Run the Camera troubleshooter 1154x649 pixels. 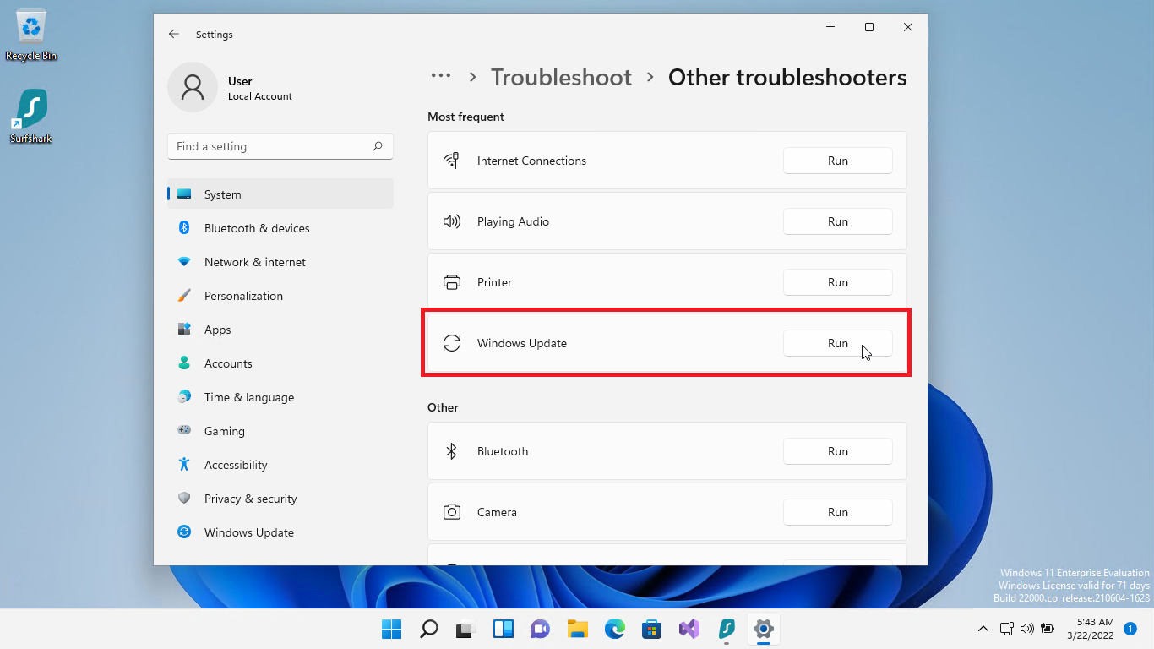[838, 512]
